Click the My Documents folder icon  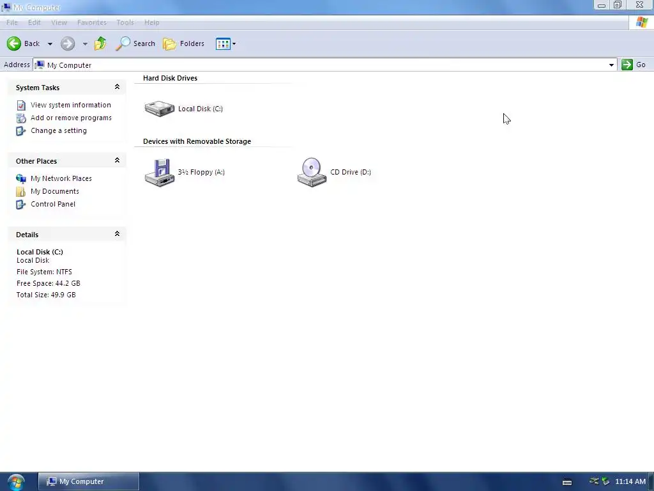(x=21, y=192)
